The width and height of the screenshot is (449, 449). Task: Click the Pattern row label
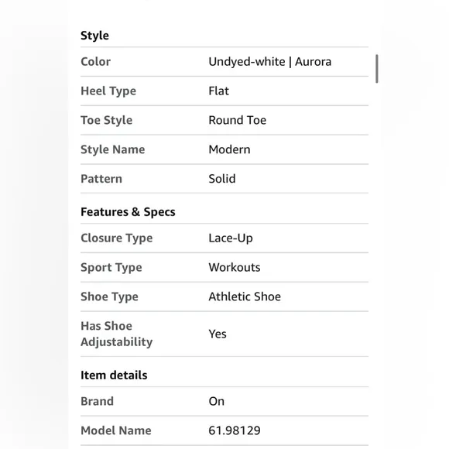click(101, 179)
